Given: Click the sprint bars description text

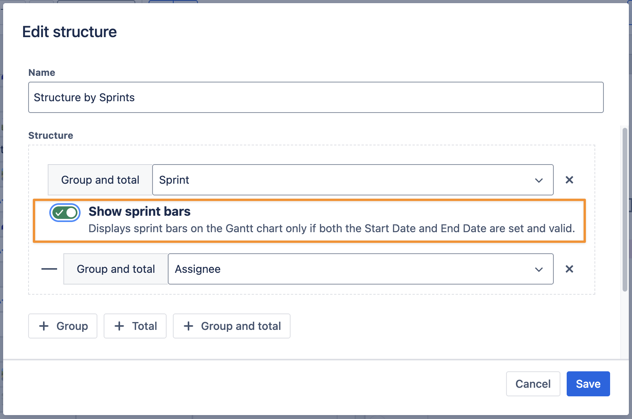Looking at the screenshot, I should pyautogui.click(x=331, y=228).
